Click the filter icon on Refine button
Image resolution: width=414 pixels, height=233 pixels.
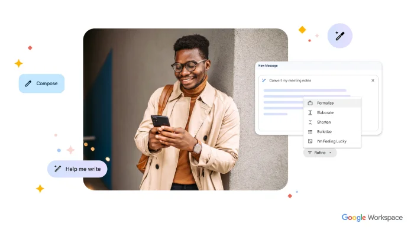(x=310, y=153)
